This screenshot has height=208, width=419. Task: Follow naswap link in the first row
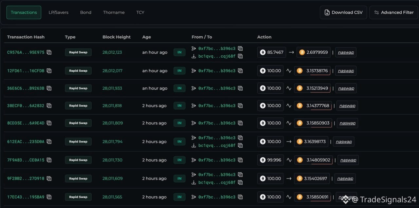tap(346, 52)
